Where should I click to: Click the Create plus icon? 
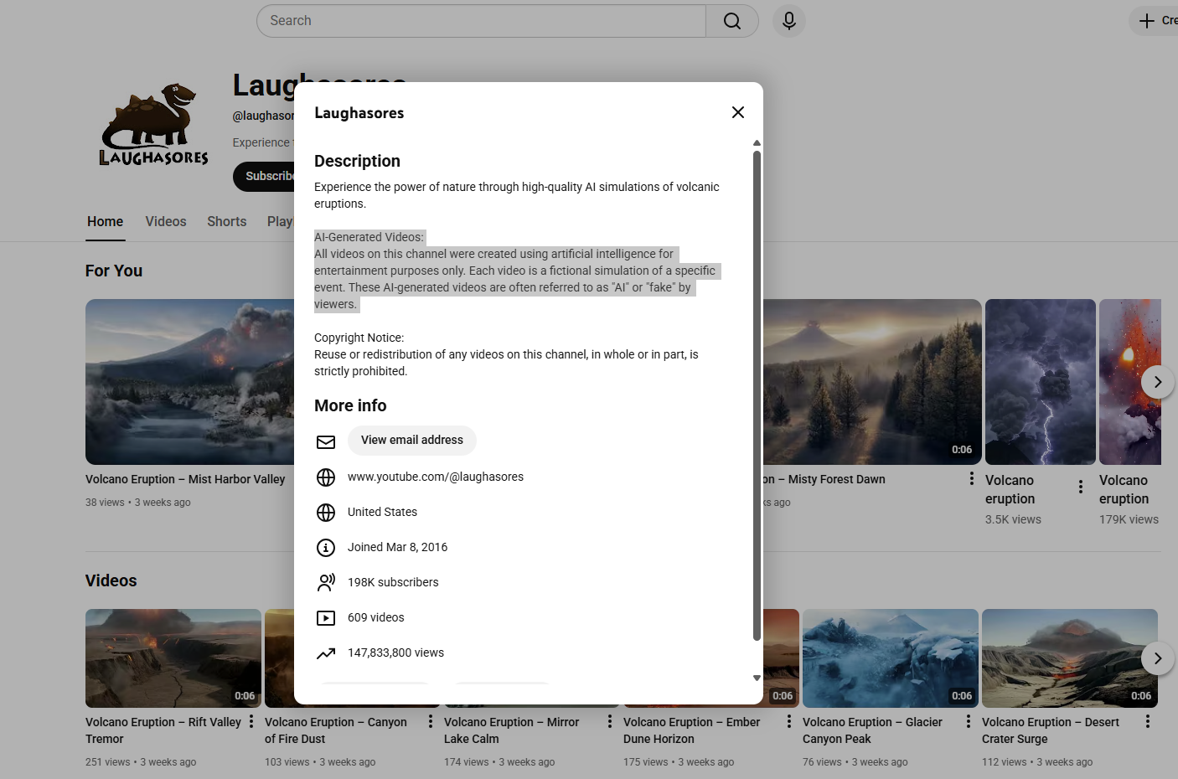(x=1147, y=21)
